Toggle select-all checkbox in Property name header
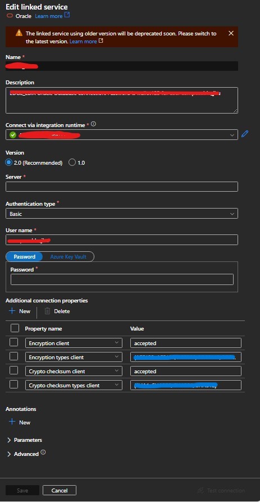Viewport: 260px width, 502px height. tap(15, 328)
